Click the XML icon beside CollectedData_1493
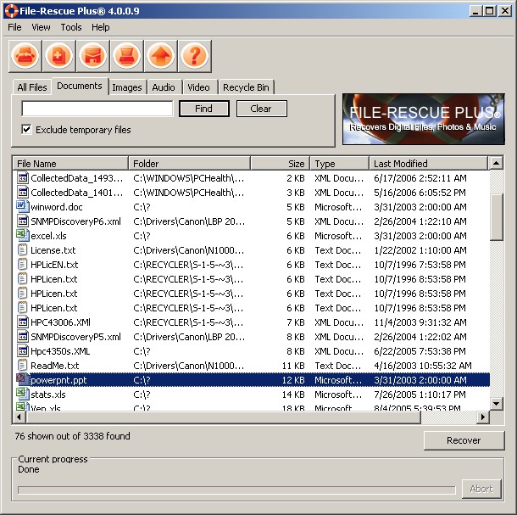Image resolution: width=517 pixels, height=515 pixels. (x=22, y=178)
